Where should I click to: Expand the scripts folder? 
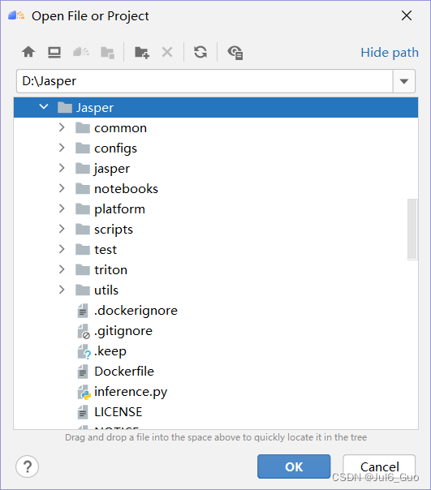pos(62,229)
